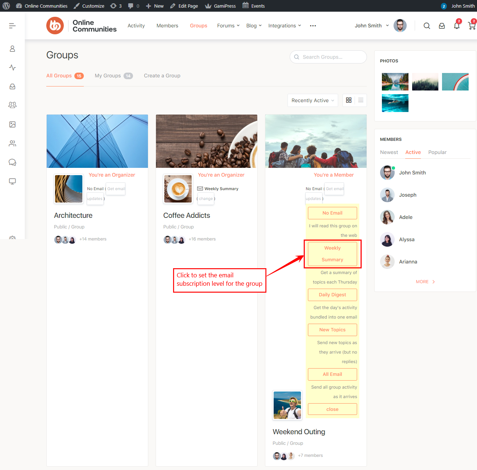Click the Search Groups input field
477x470 pixels.
(x=332, y=57)
